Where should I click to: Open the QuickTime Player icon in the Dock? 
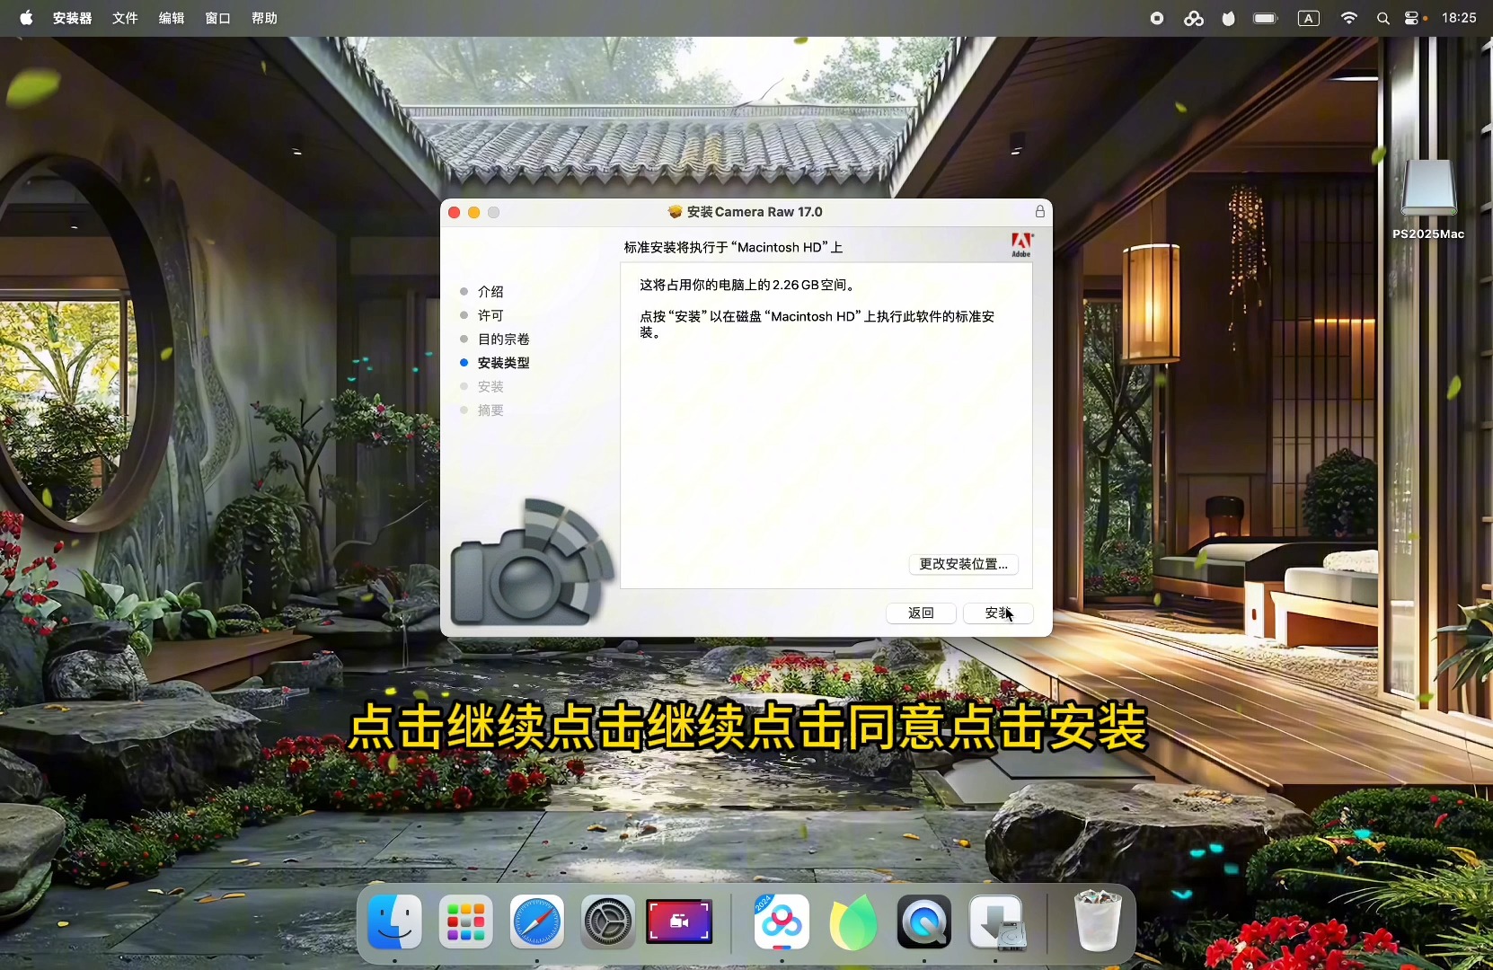tap(924, 921)
